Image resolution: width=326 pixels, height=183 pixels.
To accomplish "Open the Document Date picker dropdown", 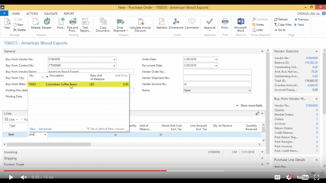I will 216,66.
